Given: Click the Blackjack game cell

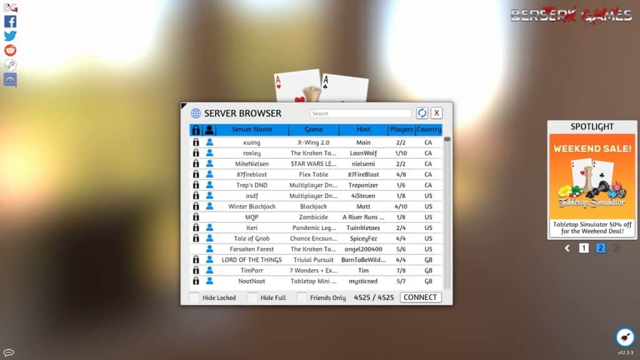Looking at the screenshot, I should tap(314, 206).
